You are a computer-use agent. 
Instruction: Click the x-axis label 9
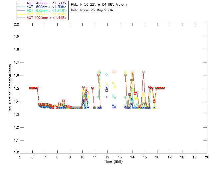point(70,157)
